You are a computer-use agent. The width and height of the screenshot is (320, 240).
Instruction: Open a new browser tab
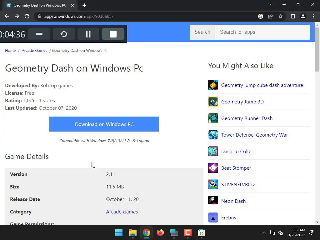[84, 5]
